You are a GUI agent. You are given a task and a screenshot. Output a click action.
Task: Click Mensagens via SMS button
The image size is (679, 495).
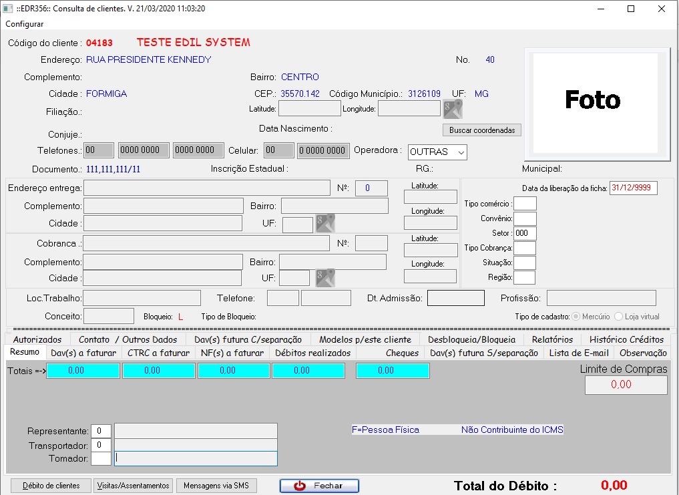pyautogui.click(x=216, y=486)
